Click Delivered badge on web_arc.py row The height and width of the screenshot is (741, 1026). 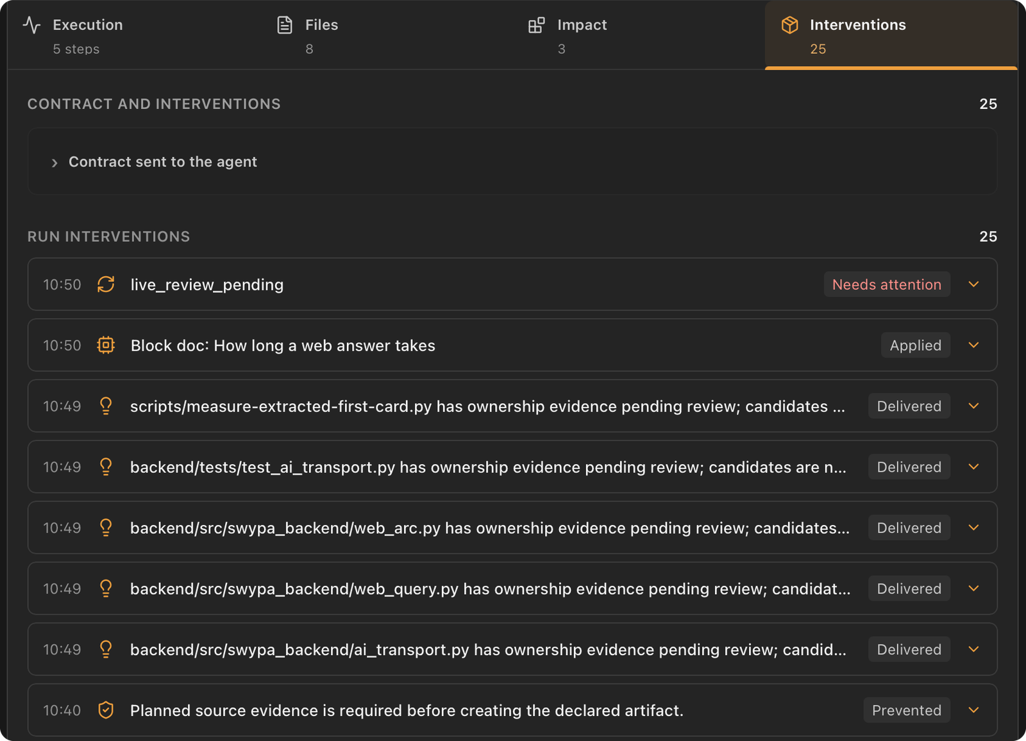(909, 528)
